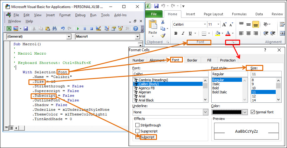Viewport: 287px width, 148px height.
Task: Toggle Center alignment in Excel ribbon
Action: 248,33
